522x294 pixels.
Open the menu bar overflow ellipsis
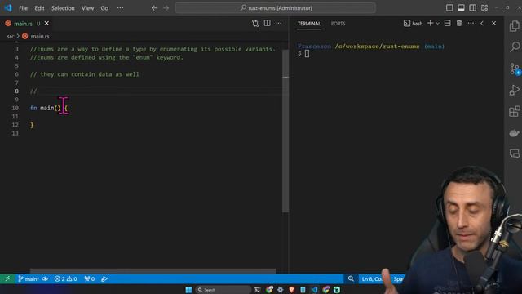click(x=120, y=8)
